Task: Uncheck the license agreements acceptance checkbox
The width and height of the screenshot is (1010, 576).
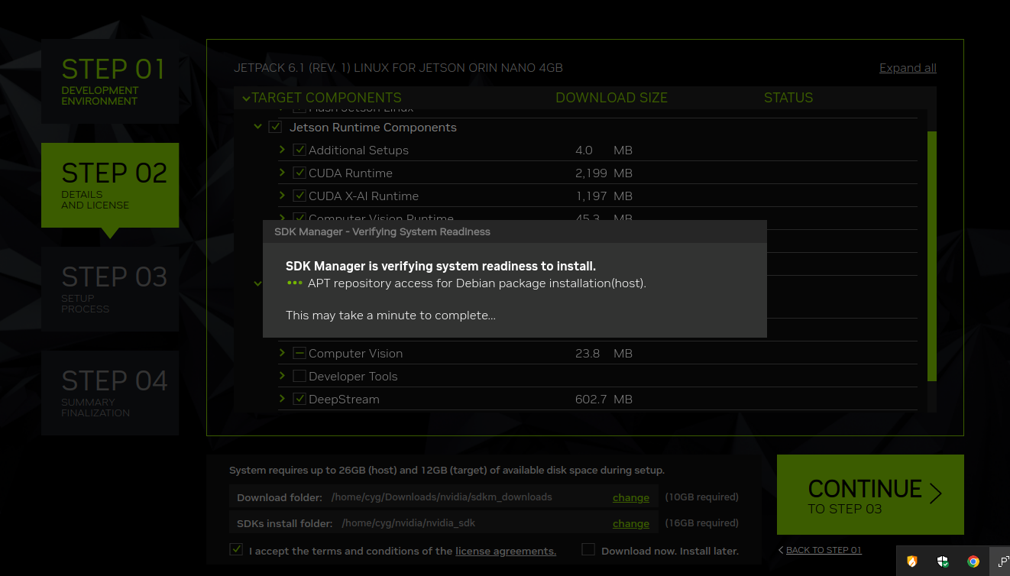Action: 236,549
